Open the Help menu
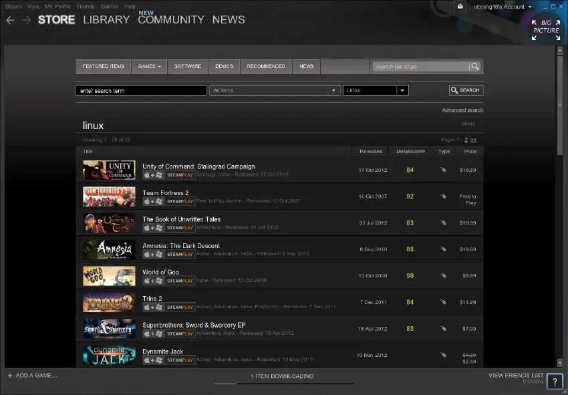Screen dimensions: 568x395 click(130, 6)
